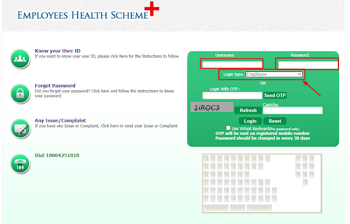
Task: Tap the 's' key on virtual keyboard
Action: (x=234, y=158)
